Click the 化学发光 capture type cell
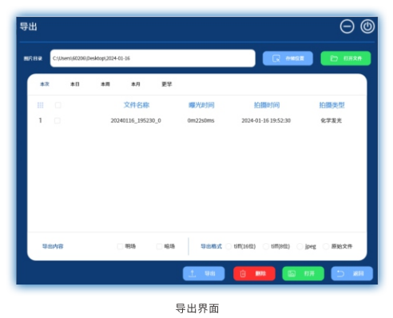The image size is (393, 318). point(331,120)
